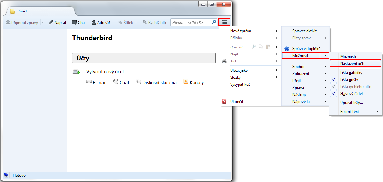Toggle Lišta rychlého filtru option
The height and width of the screenshot is (182, 383).
[x=356, y=87]
